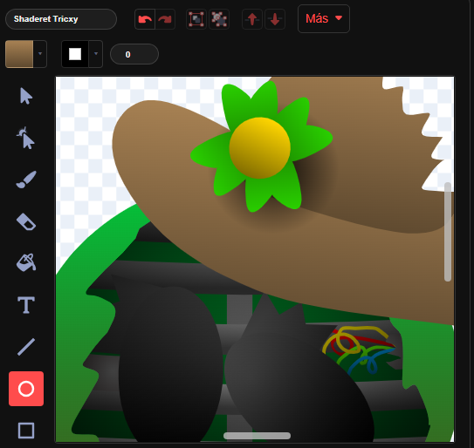Select the Reshape tool
The image size is (474, 448).
tap(26, 138)
